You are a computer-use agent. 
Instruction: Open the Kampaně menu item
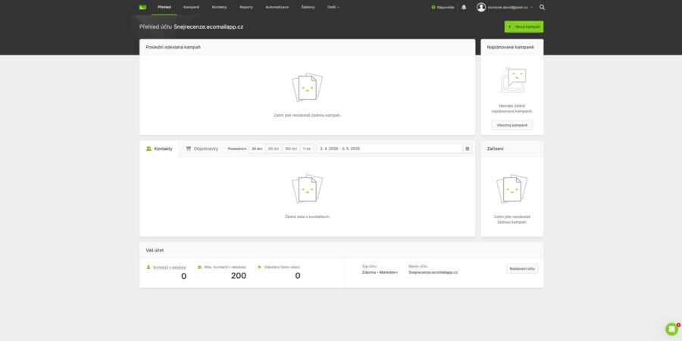coord(192,8)
